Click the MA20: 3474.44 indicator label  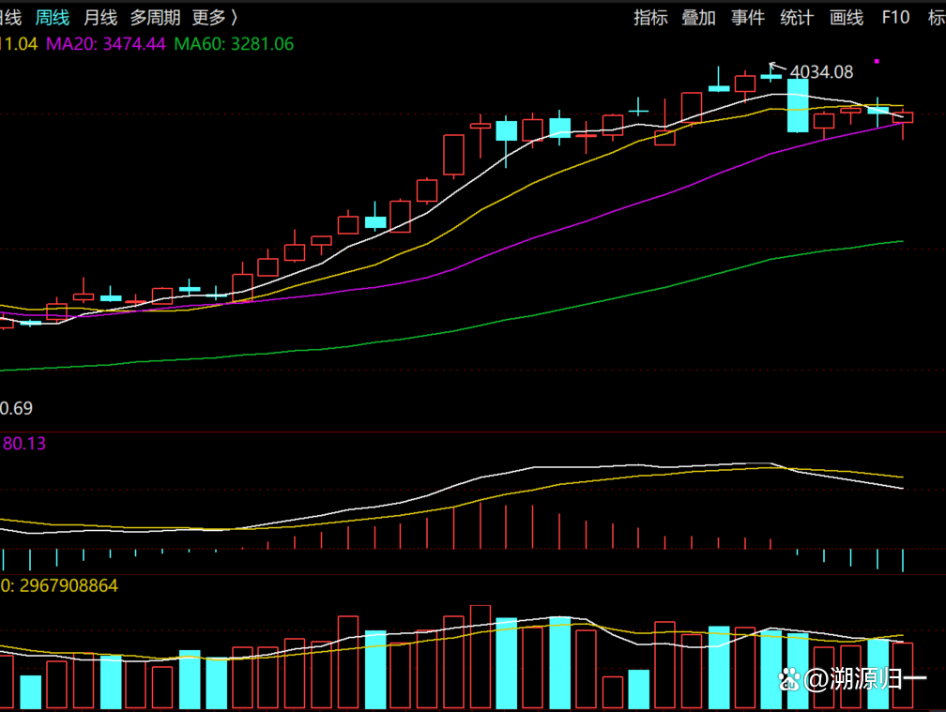106,43
